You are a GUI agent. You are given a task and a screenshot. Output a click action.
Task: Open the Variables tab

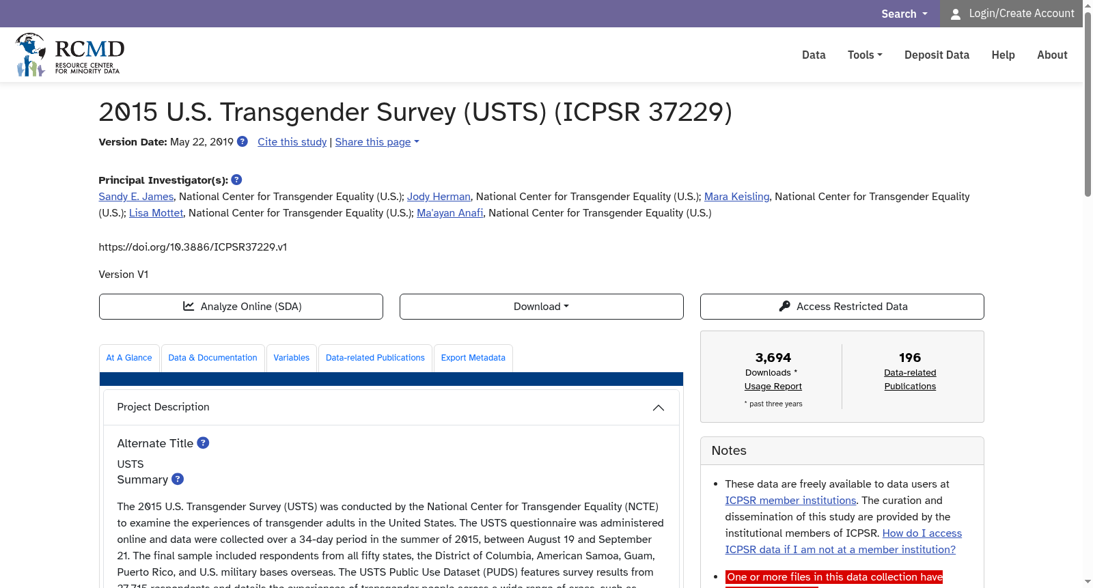pos(292,358)
